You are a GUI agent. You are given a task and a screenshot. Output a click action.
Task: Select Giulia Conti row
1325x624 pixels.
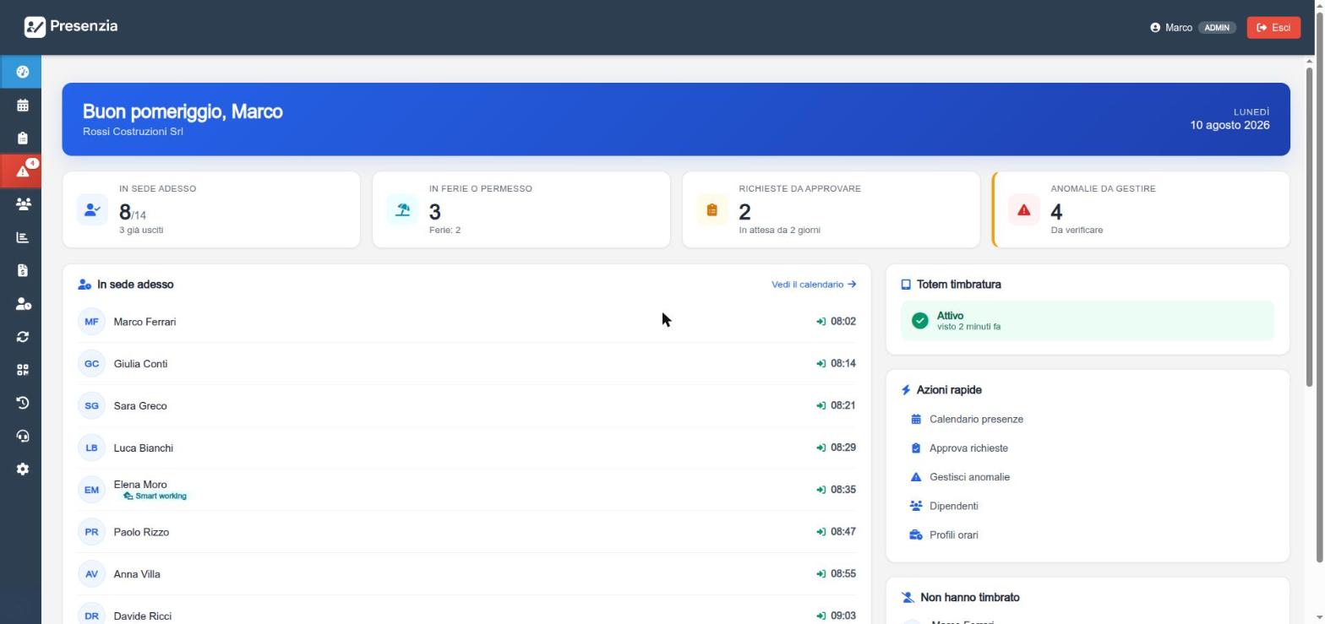466,364
